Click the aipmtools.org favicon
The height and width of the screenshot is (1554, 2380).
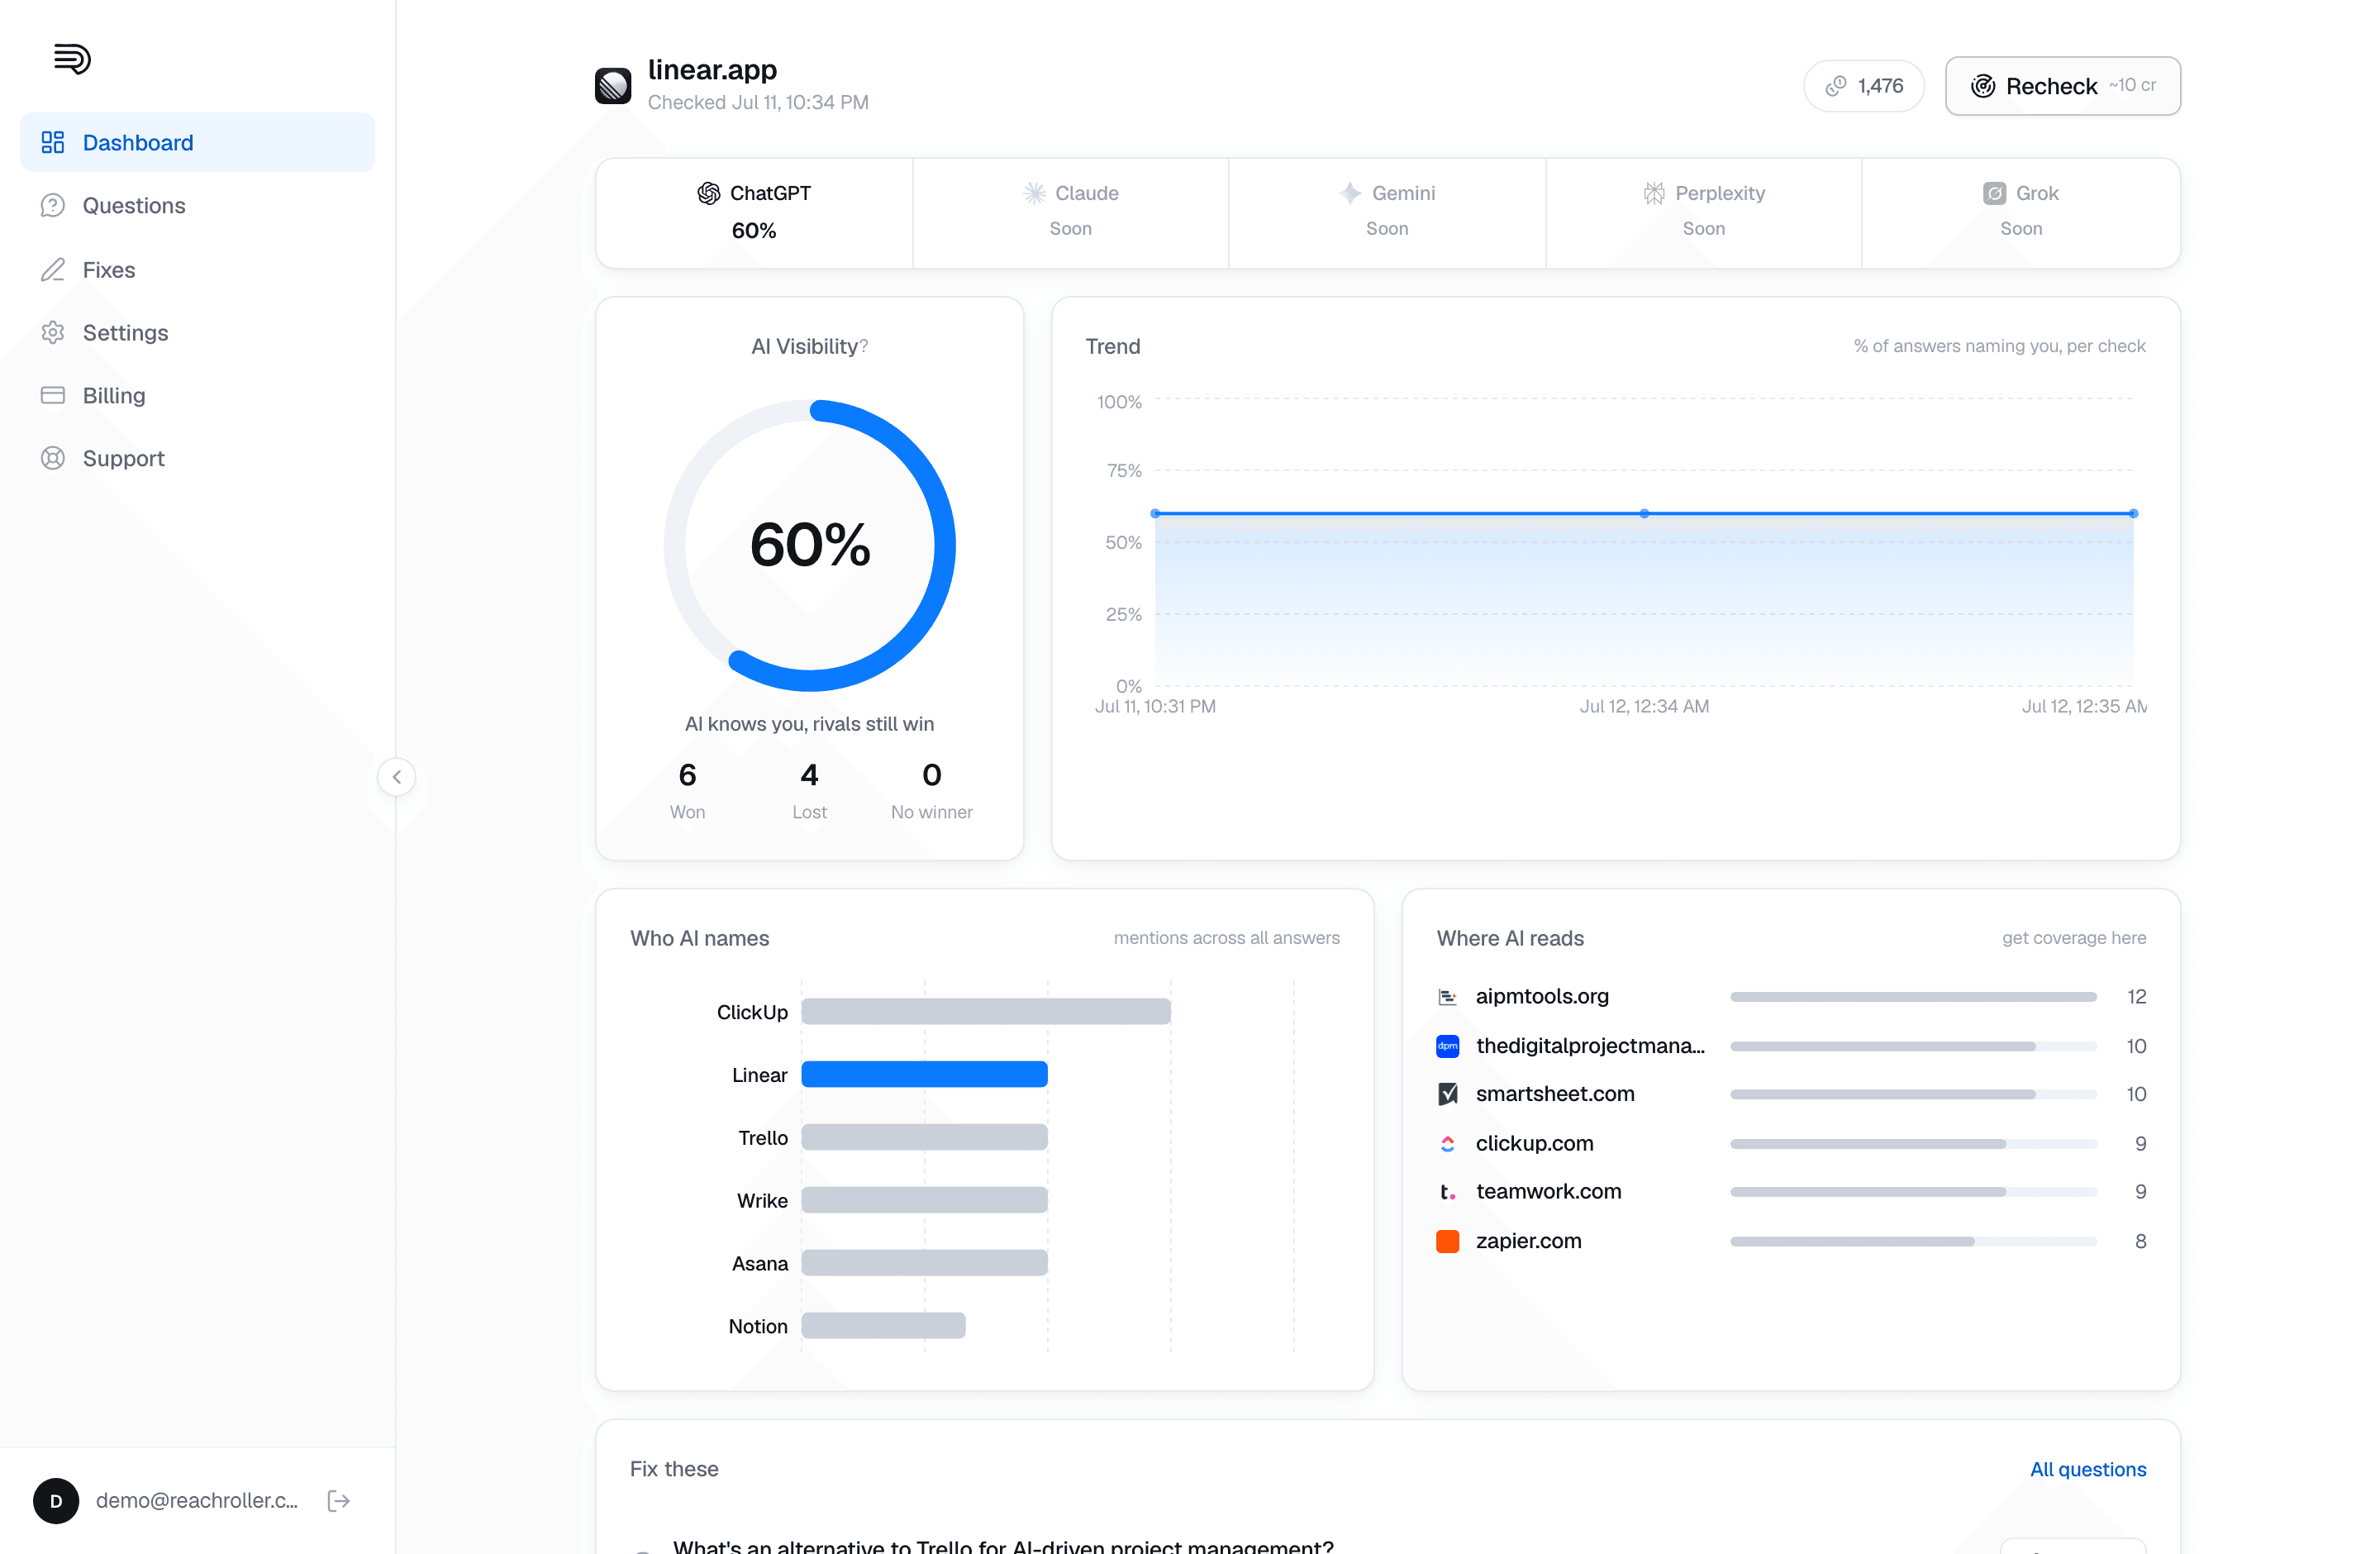[x=1447, y=997]
